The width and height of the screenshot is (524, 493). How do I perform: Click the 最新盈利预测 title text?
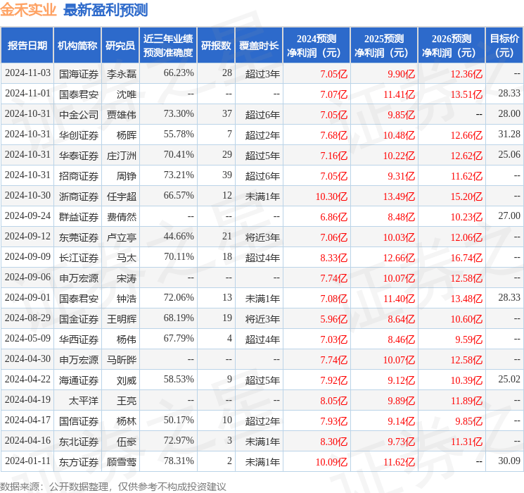click(x=106, y=10)
